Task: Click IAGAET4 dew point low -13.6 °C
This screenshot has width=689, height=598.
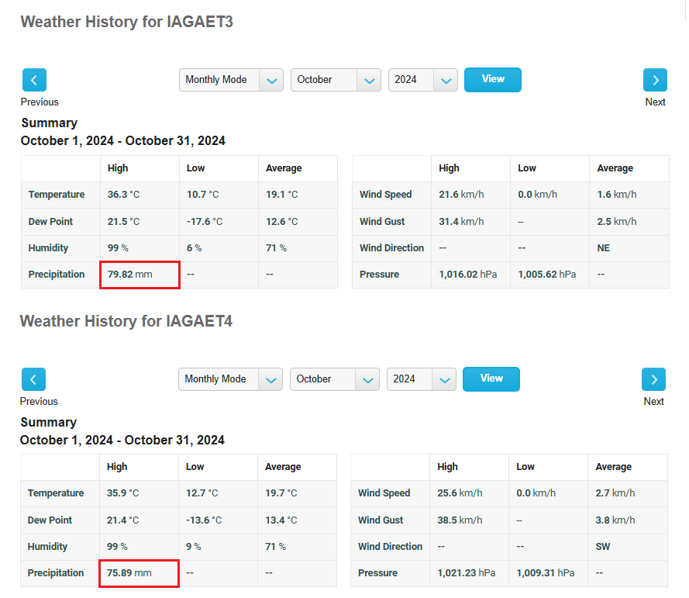Action: (x=204, y=520)
